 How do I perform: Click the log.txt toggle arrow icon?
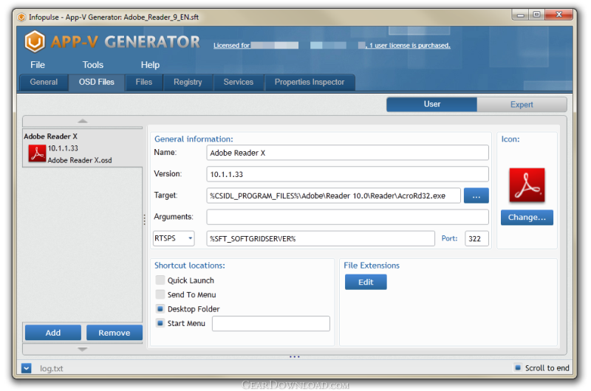27,368
